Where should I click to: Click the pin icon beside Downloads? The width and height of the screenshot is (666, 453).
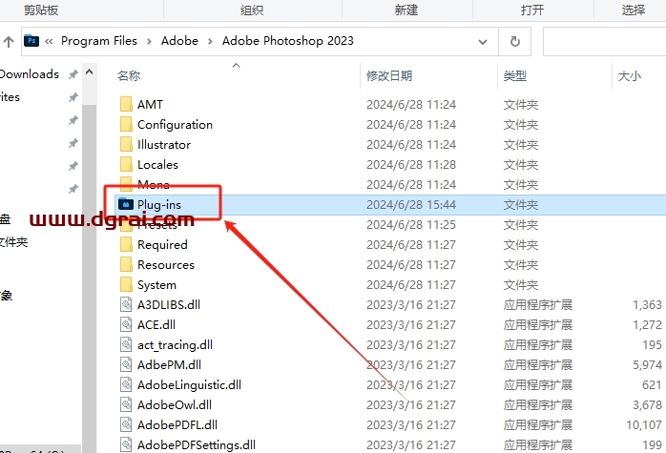point(73,74)
